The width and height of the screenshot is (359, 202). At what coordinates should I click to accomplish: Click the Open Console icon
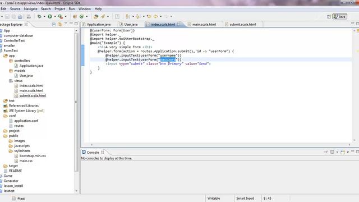click(x=343, y=152)
